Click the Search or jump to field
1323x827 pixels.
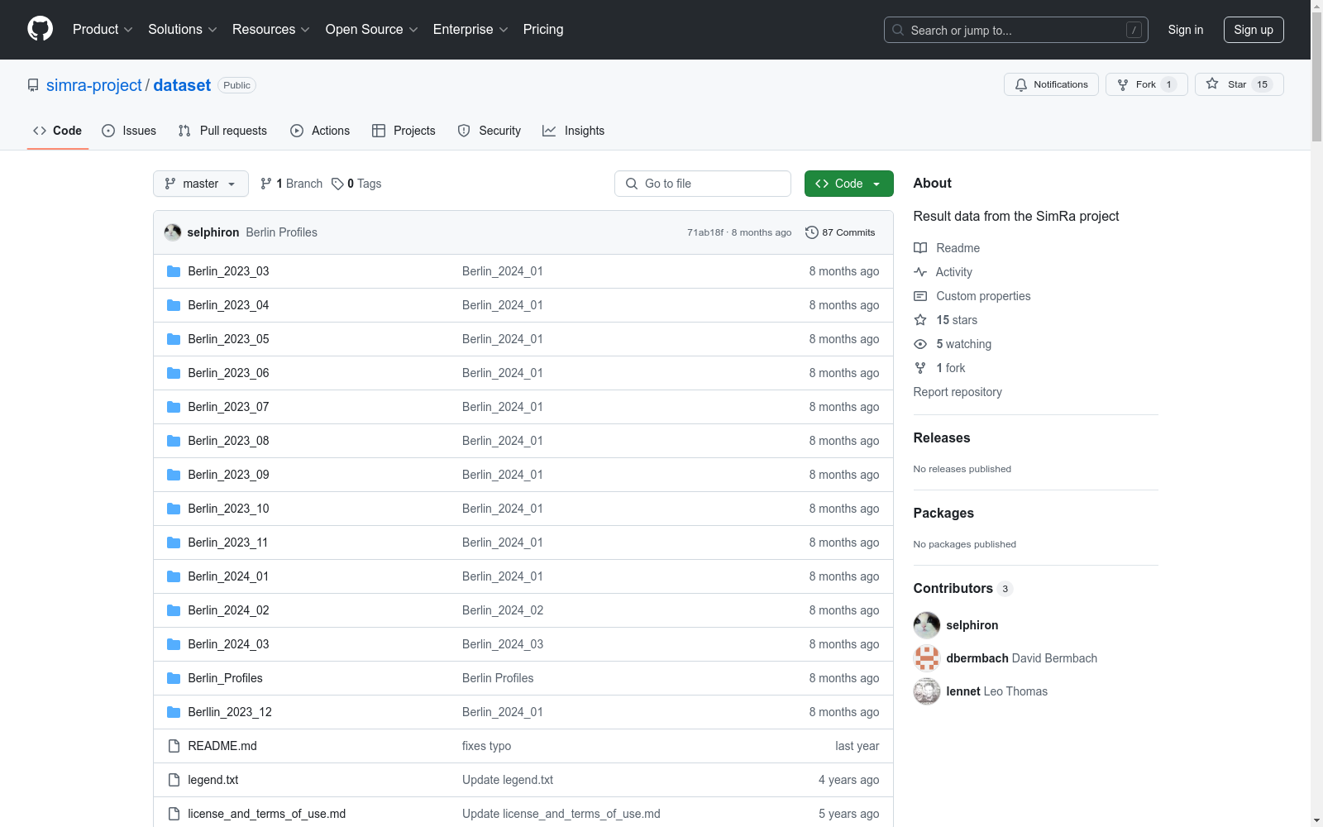[1016, 30]
